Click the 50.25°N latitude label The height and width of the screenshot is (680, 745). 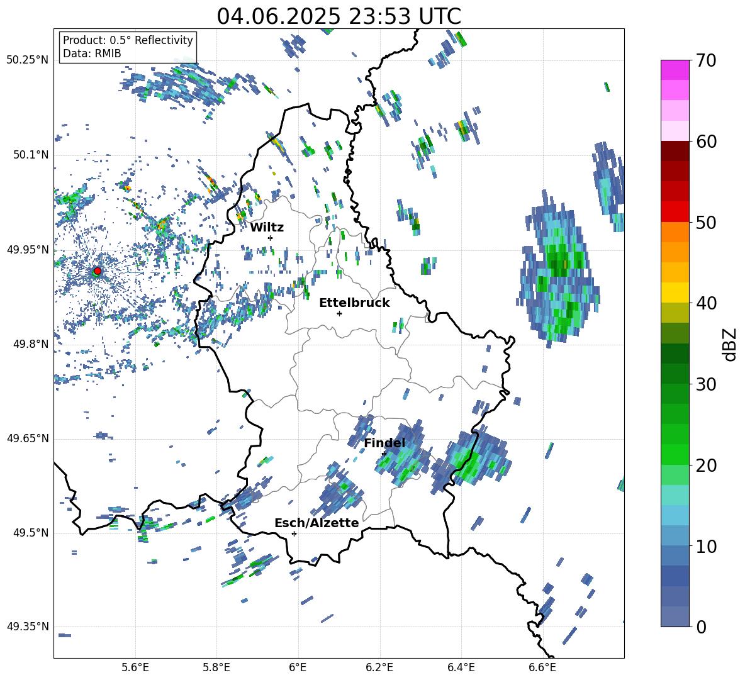(x=28, y=60)
